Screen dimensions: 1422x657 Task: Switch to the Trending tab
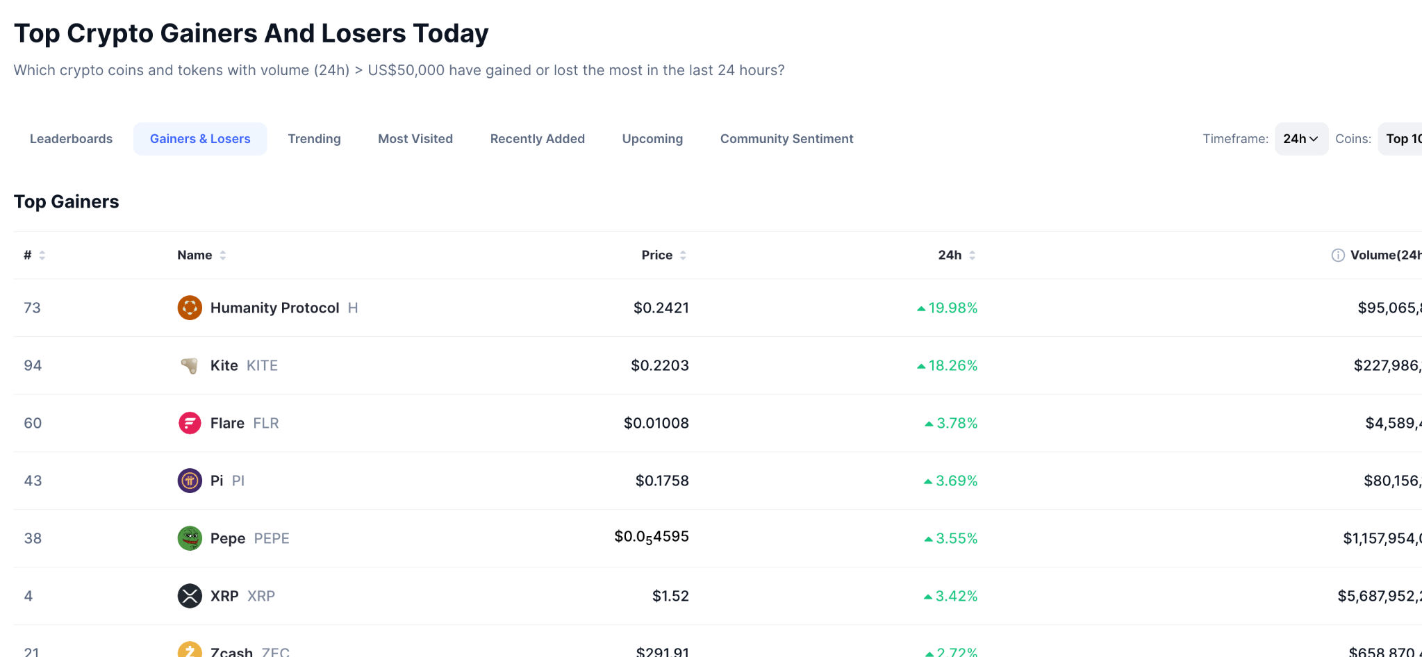pyautogui.click(x=314, y=139)
